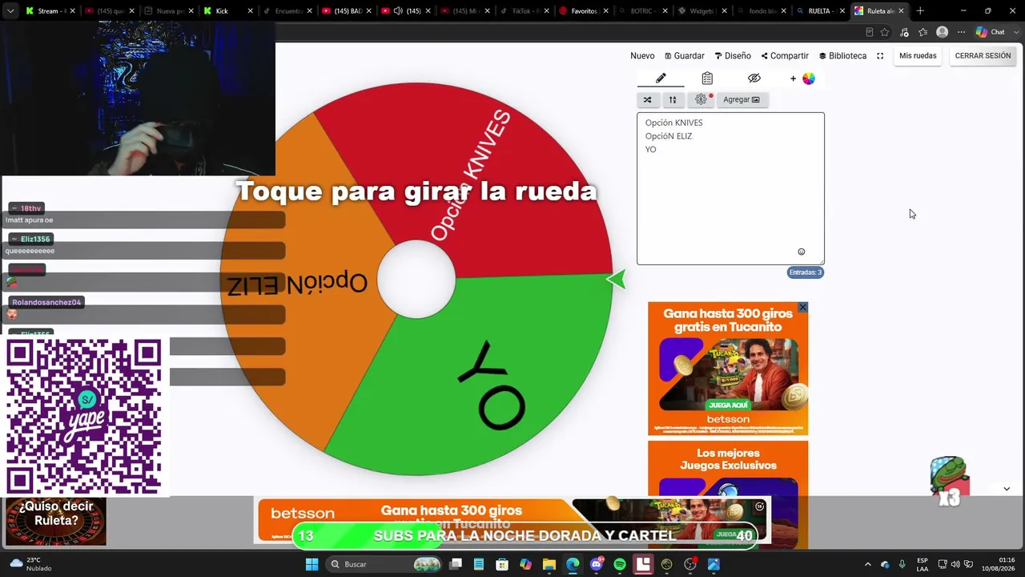The width and height of the screenshot is (1025, 577).
Task: Add this page to favorites
Action: point(885,32)
